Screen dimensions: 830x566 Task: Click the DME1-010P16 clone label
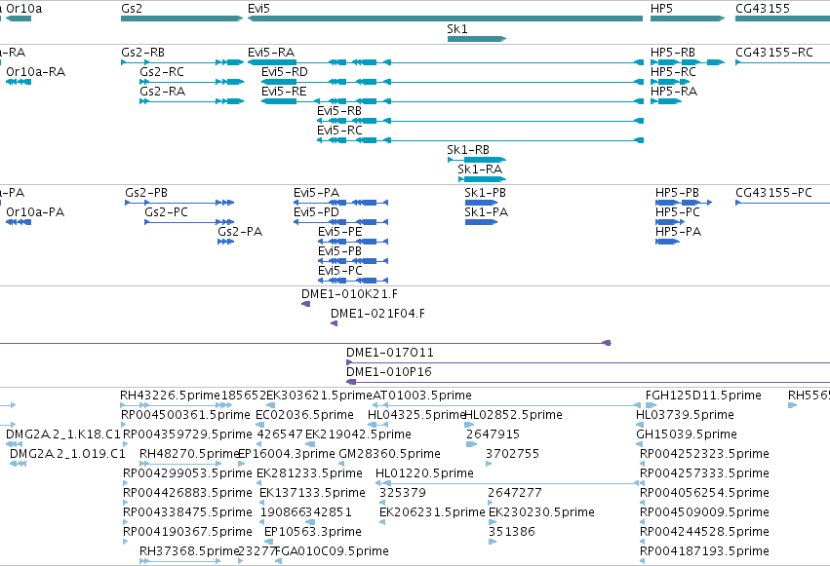(389, 372)
